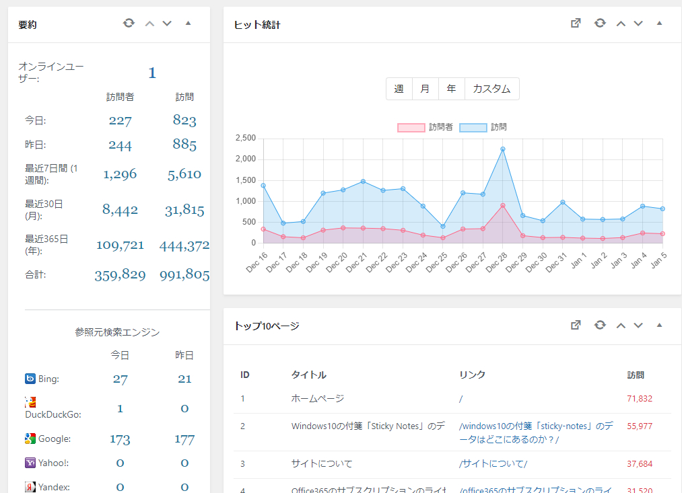Open yesterday's visits count 885
682x493 pixels.
[184, 144]
